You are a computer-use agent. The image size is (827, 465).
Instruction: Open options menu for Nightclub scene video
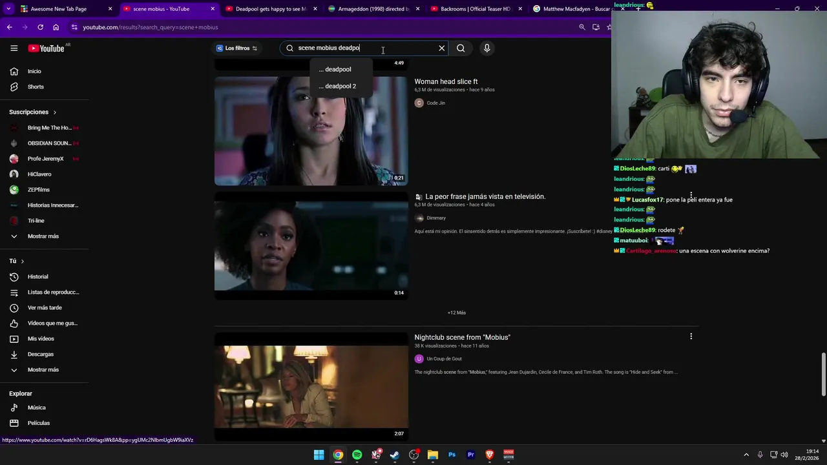(691, 336)
